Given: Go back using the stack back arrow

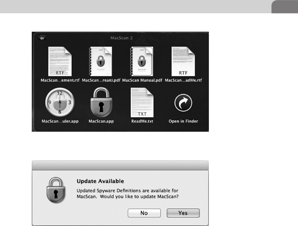Looking at the screenshot, I should (42, 38).
